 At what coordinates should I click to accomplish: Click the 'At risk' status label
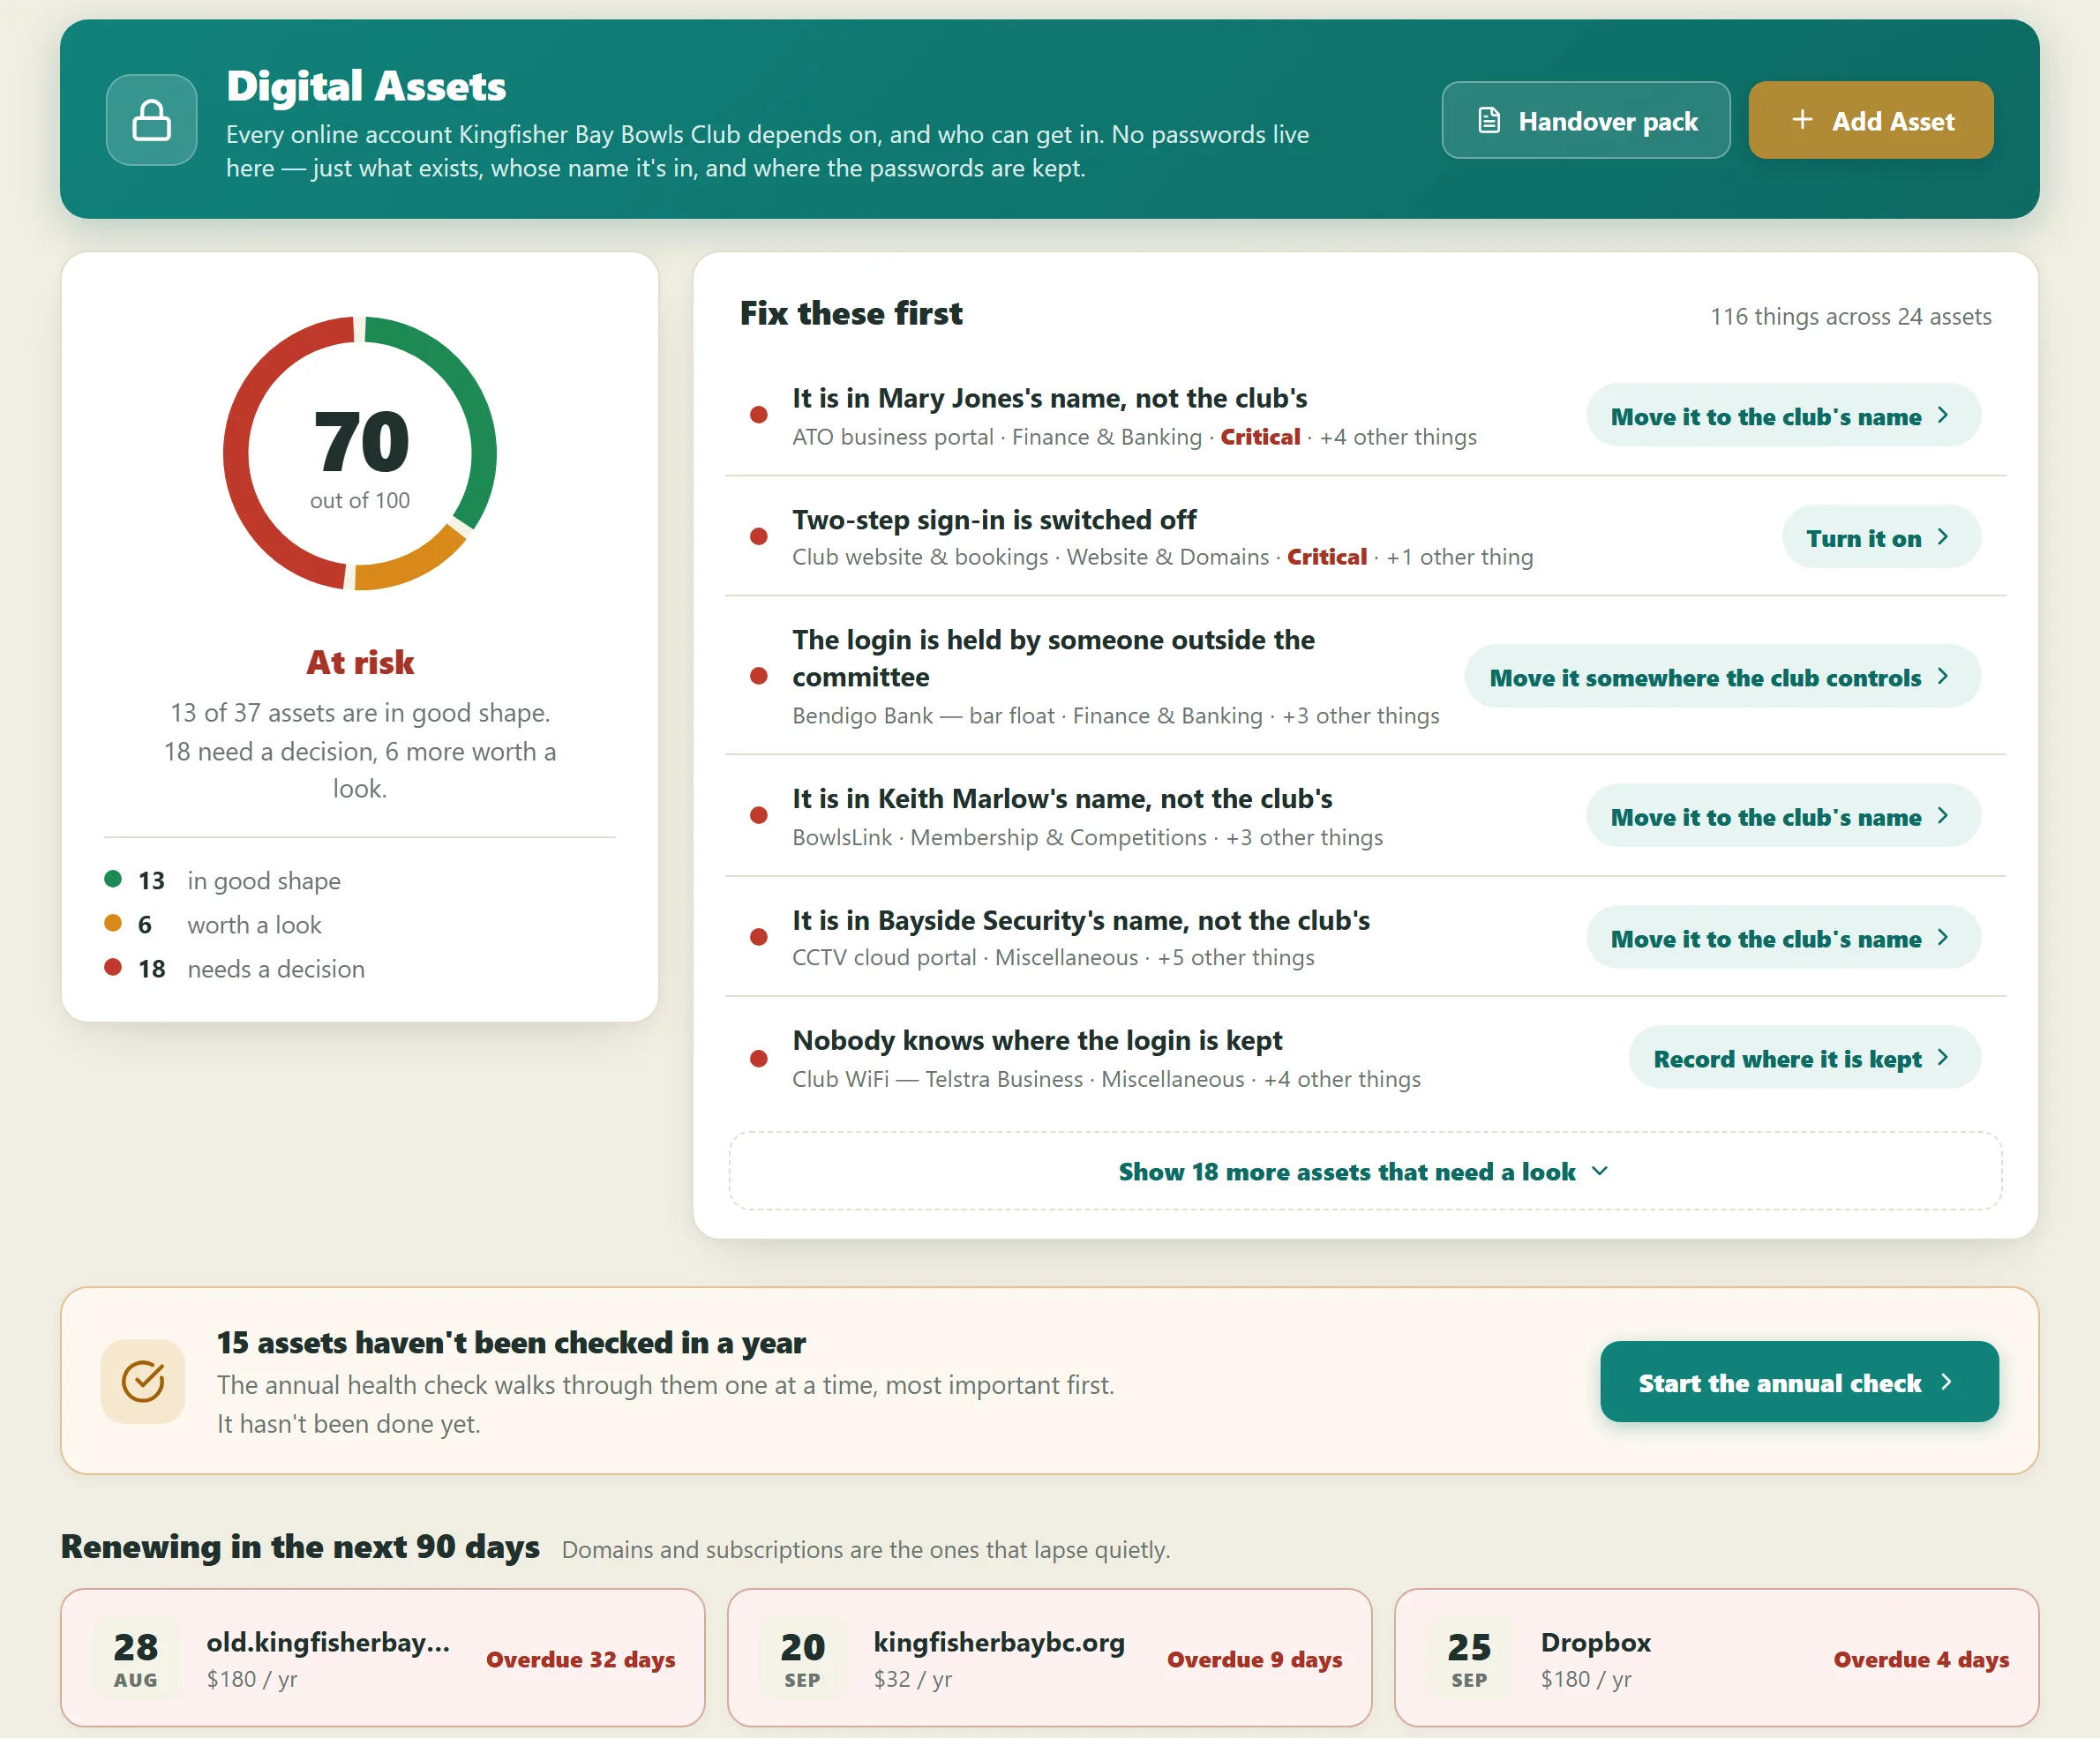click(360, 662)
